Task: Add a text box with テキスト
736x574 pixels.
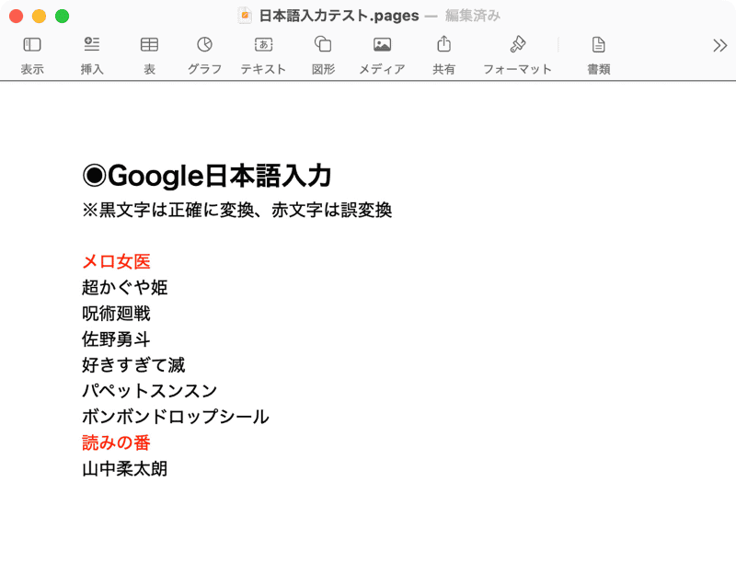Action: [263, 44]
